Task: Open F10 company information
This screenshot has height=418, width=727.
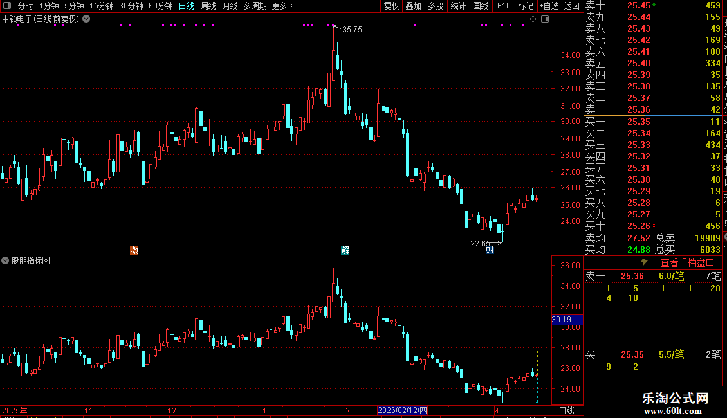Action: pyautogui.click(x=504, y=6)
